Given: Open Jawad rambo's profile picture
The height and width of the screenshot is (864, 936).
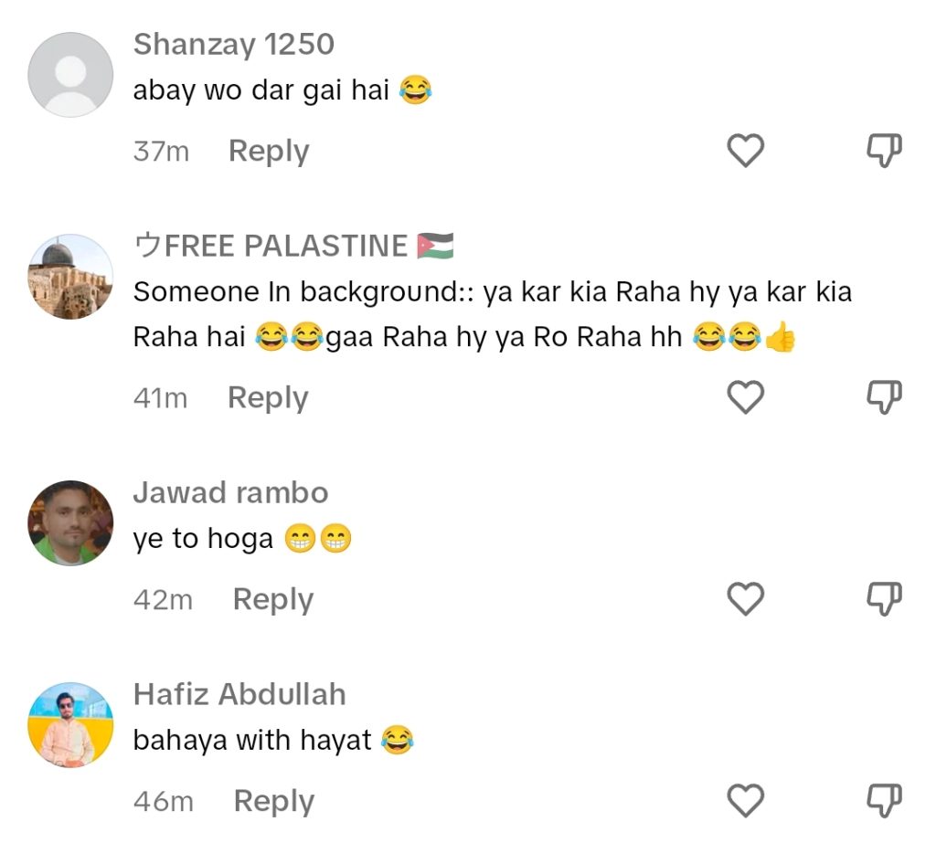Looking at the screenshot, I should coord(70,523).
